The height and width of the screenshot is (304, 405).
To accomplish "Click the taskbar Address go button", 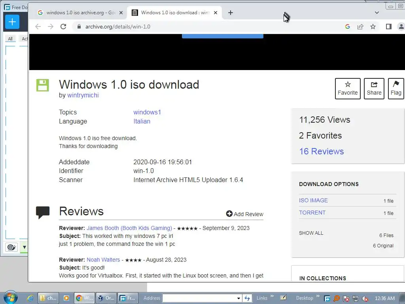I will [x=247, y=298].
